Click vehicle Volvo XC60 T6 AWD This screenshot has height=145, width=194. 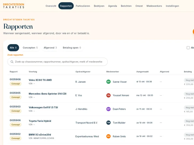(x=40, y=80)
